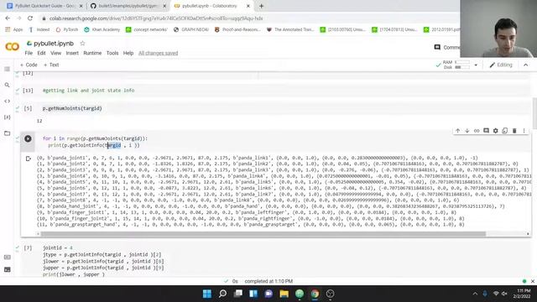Screen dimensions: 537x302
Task: Mirror cell in tab icon
Action: (505, 131)
